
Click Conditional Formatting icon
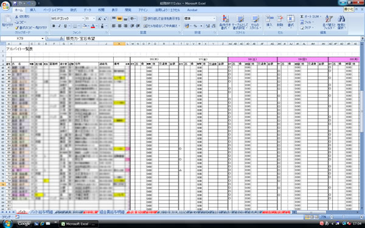pyautogui.click(x=225, y=22)
